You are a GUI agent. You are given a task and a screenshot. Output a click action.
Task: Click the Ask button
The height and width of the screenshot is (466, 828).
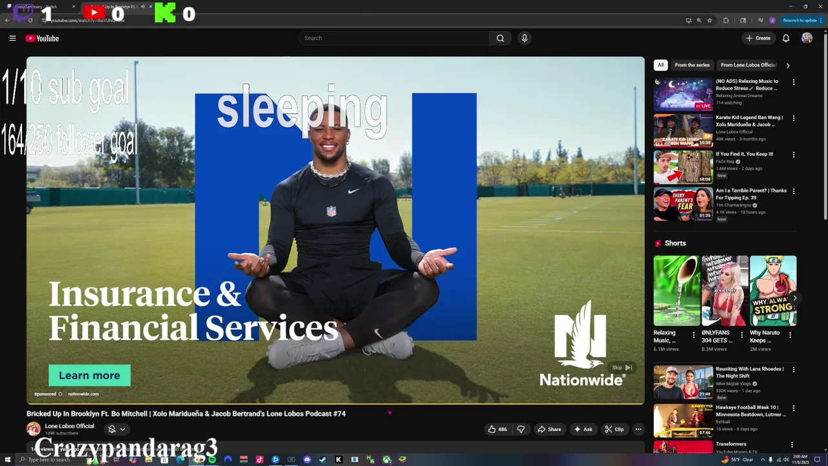583,429
